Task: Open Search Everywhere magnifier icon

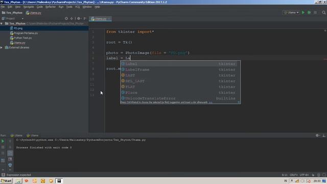Action: pyautogui.click(x=323, y=13)
